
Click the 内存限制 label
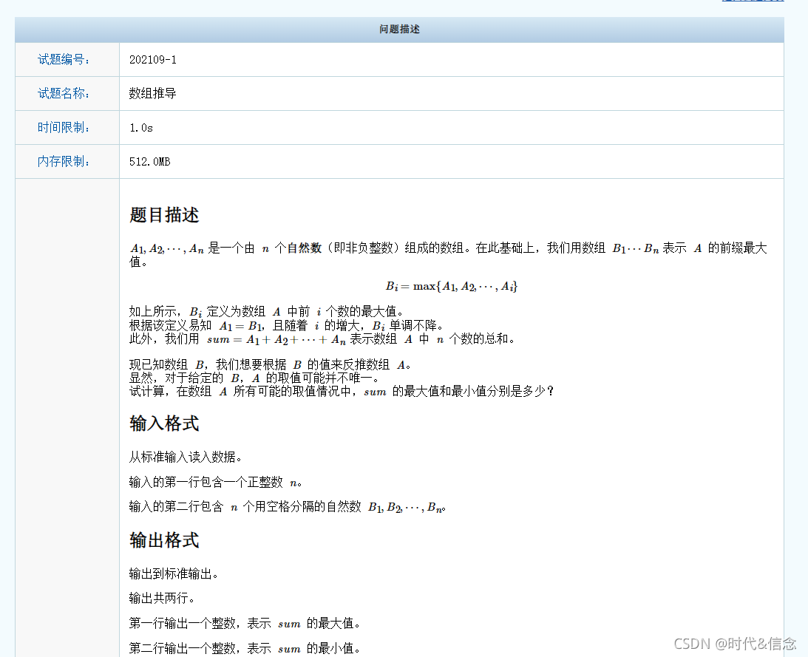[64, 162]
